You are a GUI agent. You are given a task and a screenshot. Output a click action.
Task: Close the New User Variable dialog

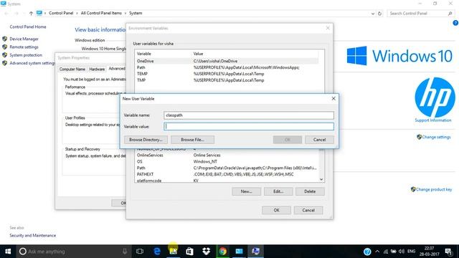(333, 99)
